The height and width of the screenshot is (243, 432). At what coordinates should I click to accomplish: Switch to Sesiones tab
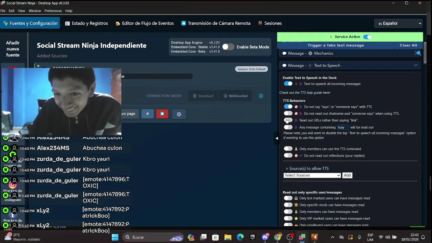(x=270, y=23)
